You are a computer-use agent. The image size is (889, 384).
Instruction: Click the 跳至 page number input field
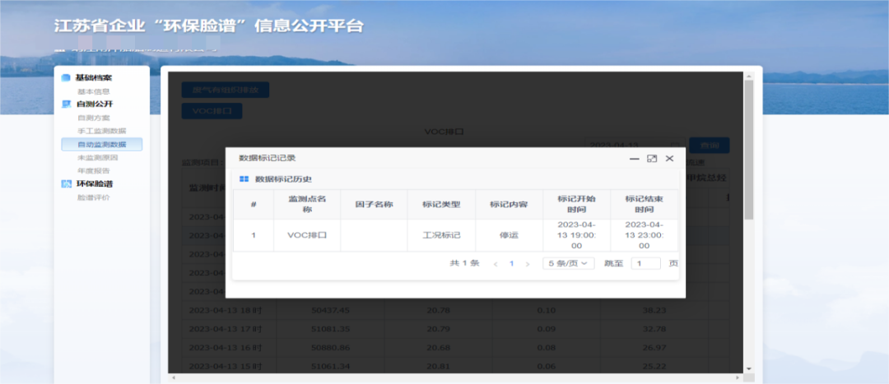pyautogui.click(x=645, y=264)
